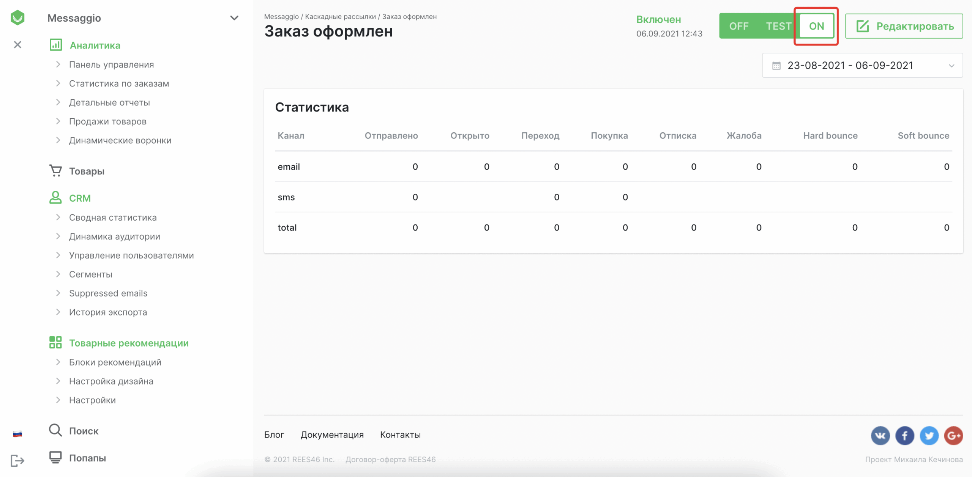The height and width of the screenshot is (477, 972).
Task: Open the VK social icon
Action: point(880,436)
